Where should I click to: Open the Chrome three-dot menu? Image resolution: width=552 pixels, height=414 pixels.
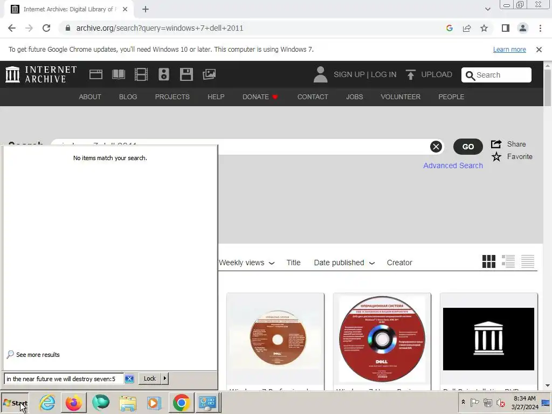click(x=540, y=28)
